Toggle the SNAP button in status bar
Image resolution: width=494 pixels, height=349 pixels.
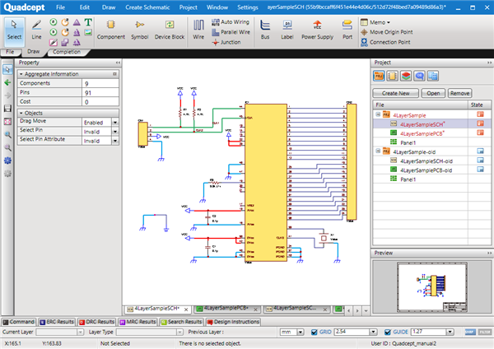tap(470, 332)
